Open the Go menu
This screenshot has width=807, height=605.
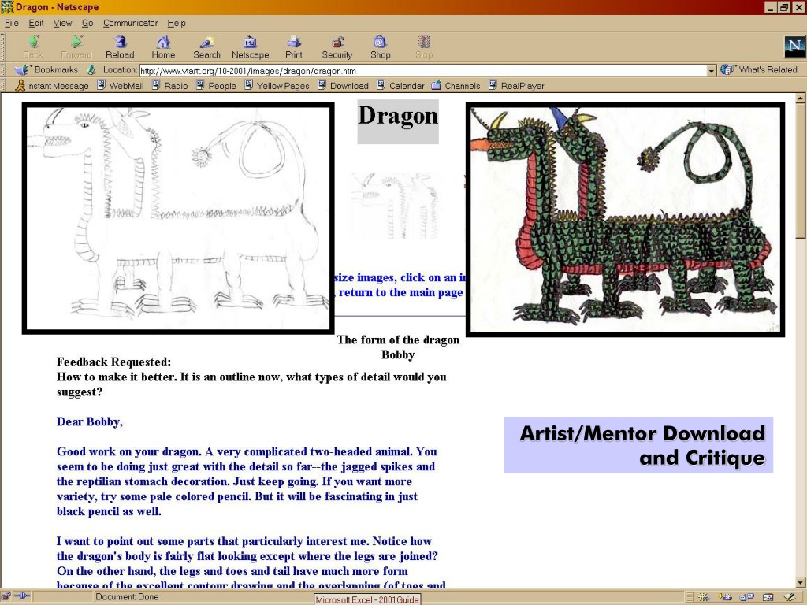[87, 23]
